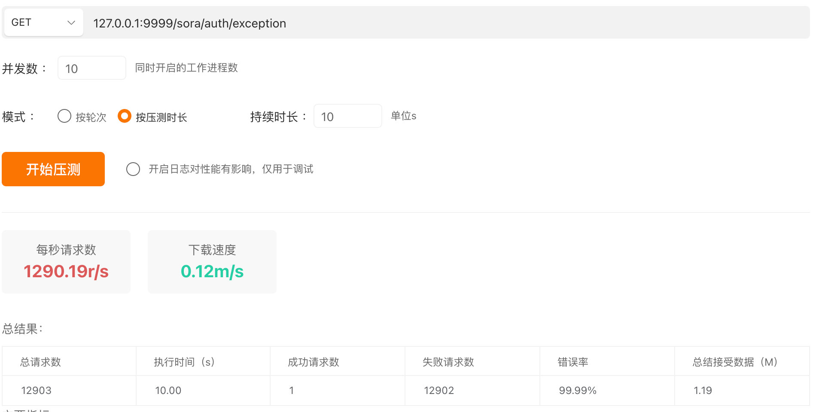Click the 并发数 input field
The width and height of the screenshot is (816, 412).
point(91,68)
